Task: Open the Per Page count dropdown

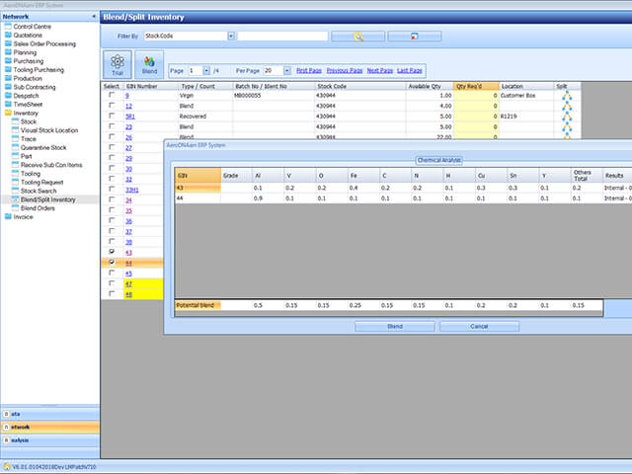Action: [287, 70]
